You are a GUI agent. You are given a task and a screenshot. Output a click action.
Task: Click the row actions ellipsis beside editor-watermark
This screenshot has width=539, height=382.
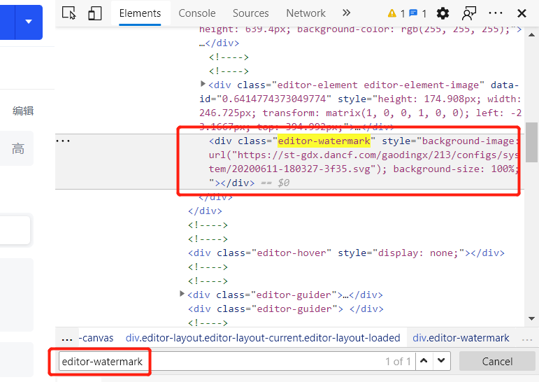click(x=63, y=141)
